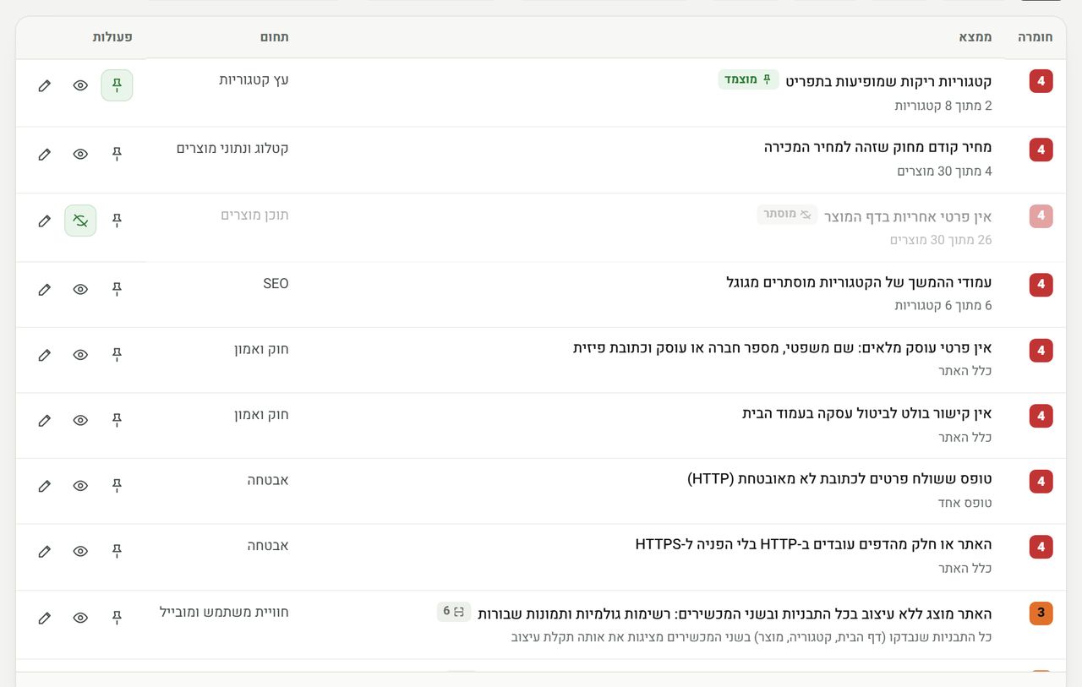The height and width of the screenshot is (687, 1082).
Task: Click pencil icon for "אין פרטי אחריות בדף המוצר"
Action: (x=45, y=221)
